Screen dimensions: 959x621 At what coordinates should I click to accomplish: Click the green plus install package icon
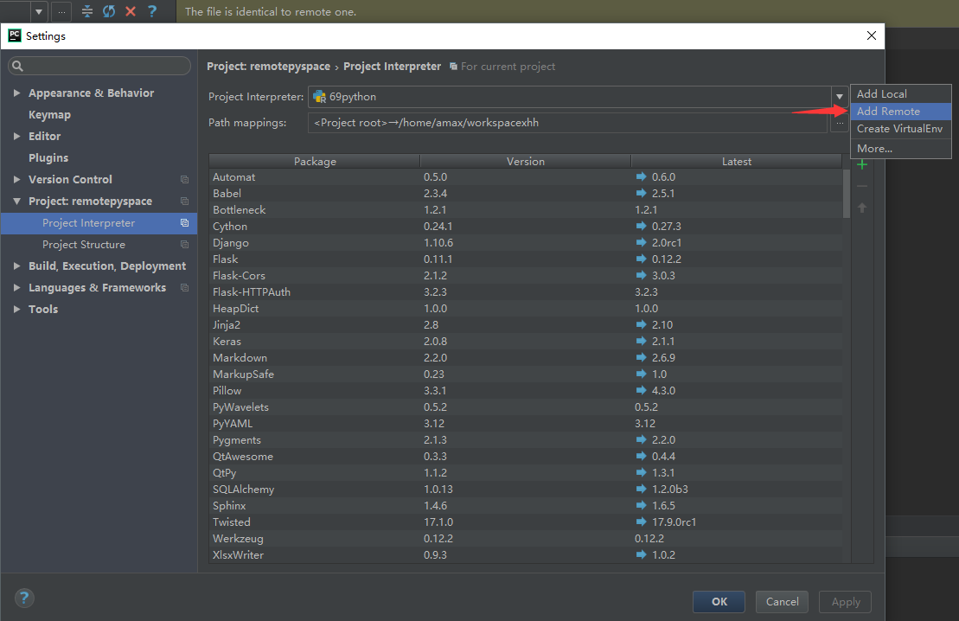862,164
